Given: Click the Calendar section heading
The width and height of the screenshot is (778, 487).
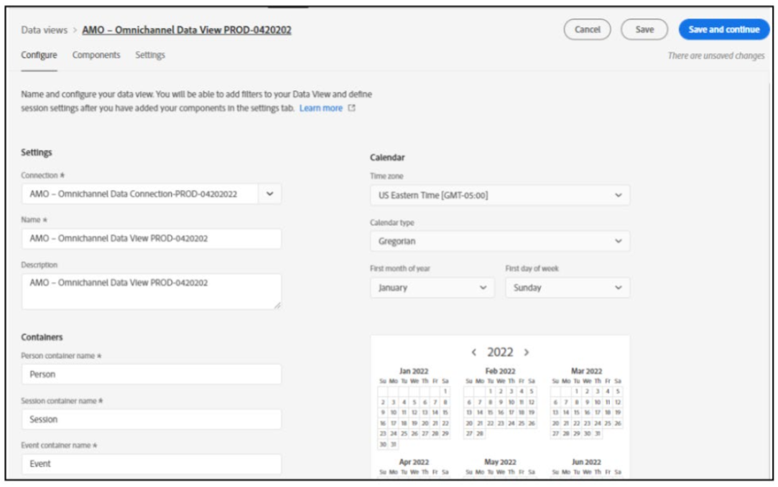Looking at the screenshot, I should pyautogui.click(x=387, y=158).
